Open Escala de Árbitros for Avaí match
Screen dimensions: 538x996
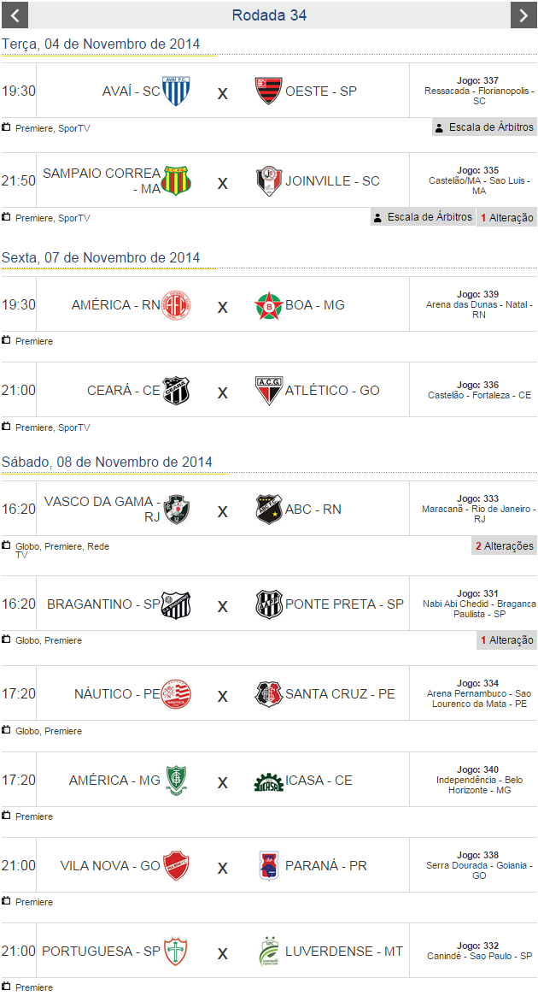pyautogui.click(x=484, y=127)
